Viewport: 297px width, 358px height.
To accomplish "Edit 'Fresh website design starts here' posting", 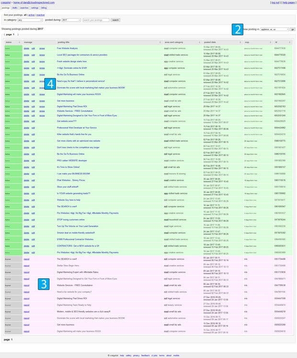I will click(33, 61).
